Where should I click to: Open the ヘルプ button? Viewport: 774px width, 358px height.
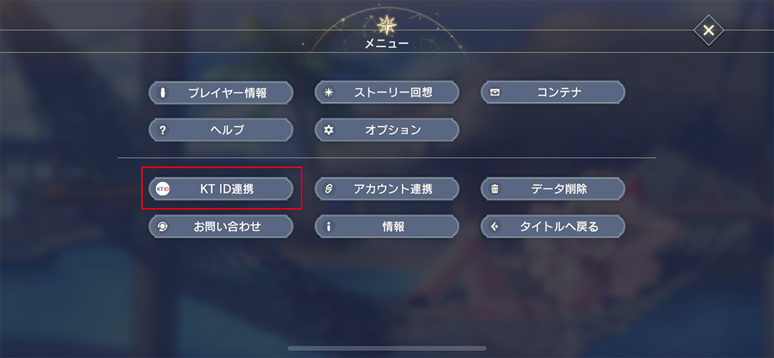227,130
